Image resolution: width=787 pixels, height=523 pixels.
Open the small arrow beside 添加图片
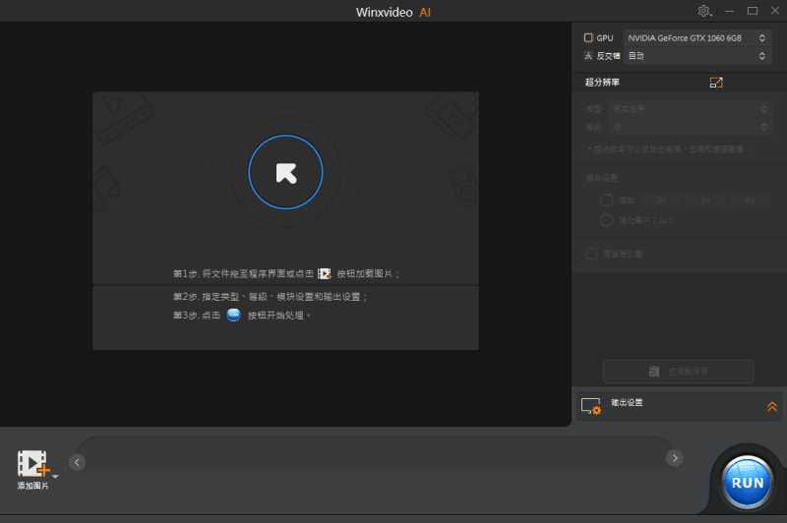coord(55,476)
